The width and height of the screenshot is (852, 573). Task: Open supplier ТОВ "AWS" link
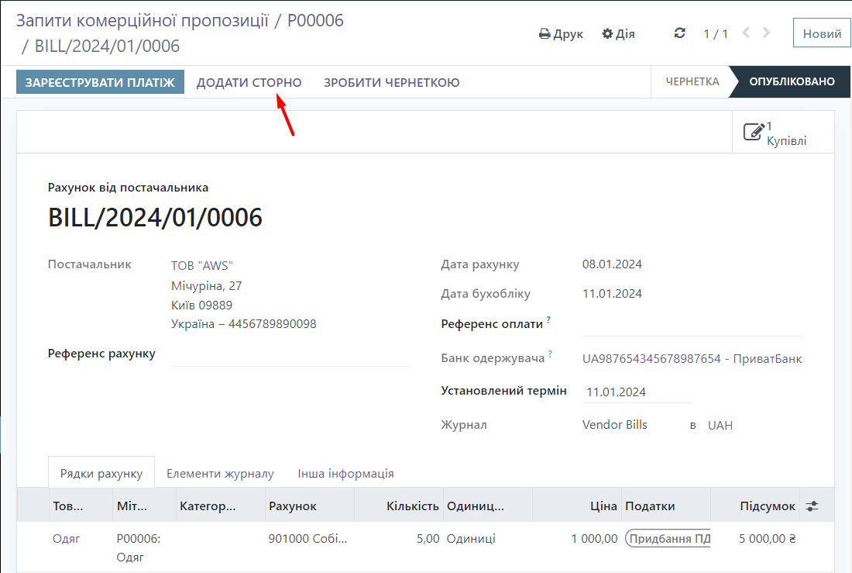click(201, 265)
